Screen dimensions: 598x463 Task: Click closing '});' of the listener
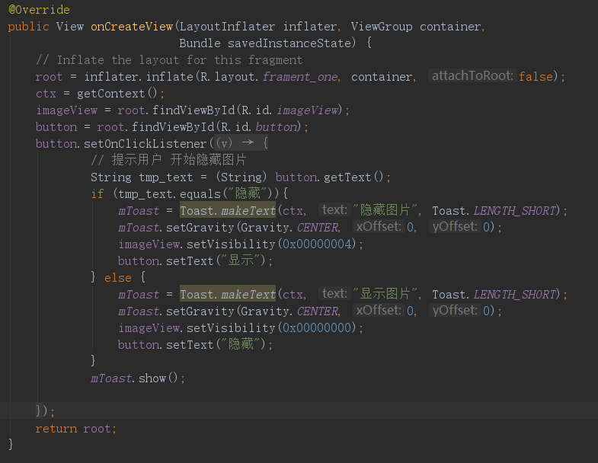[45, 411]
